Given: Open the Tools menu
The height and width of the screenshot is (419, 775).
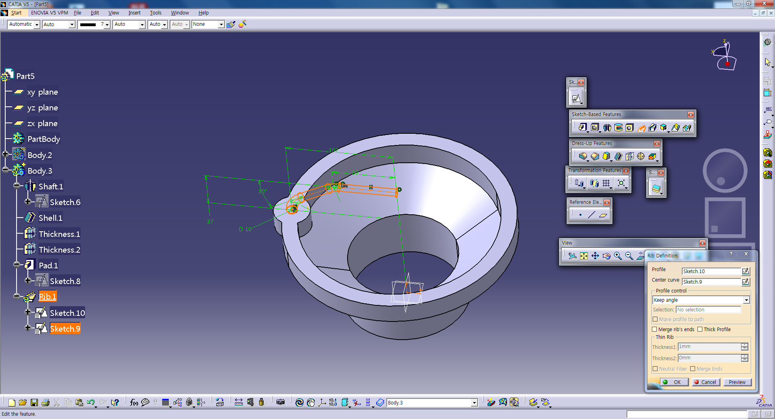Looking at the screenshot, I should tap(155, 13).
